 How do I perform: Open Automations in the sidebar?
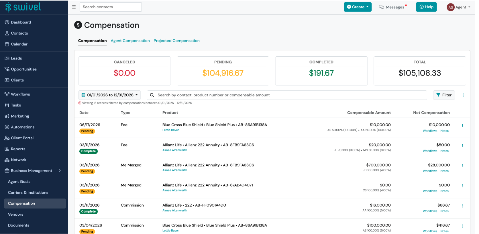[19, 127]
